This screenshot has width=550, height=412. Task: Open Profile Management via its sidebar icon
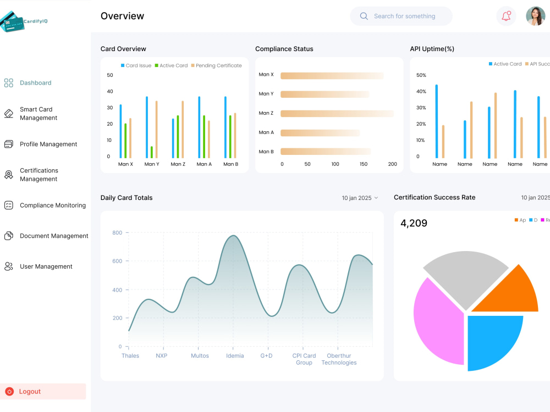(8, 144)
